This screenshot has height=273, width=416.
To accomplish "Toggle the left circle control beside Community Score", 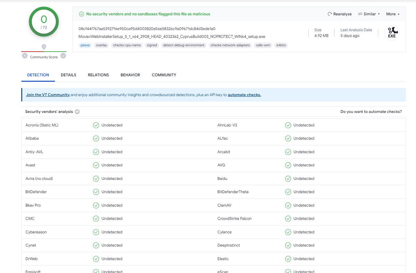I will pos(24,55).
